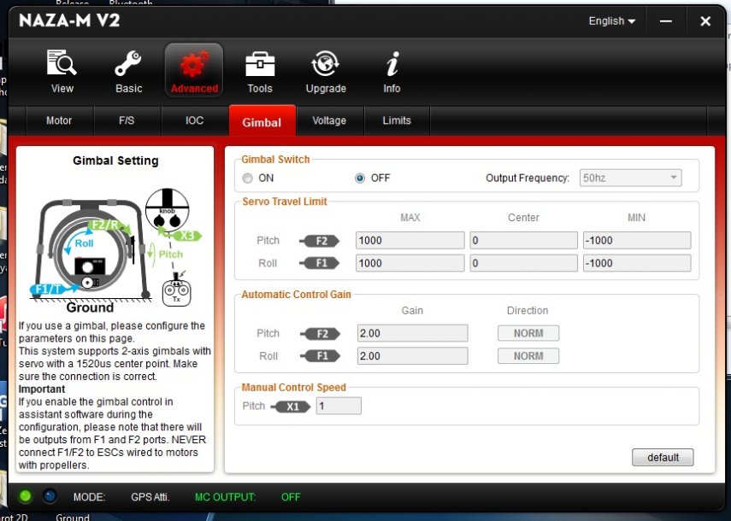Switch to the Motor tab
The image size is (731, 521).
59,120
